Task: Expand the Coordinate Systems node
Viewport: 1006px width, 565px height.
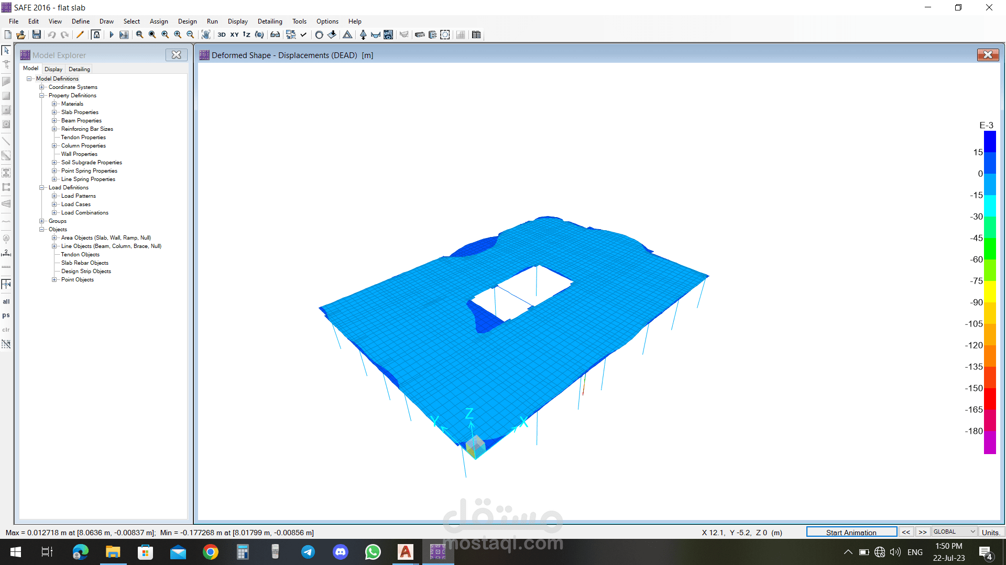Action: pos(42,87)
